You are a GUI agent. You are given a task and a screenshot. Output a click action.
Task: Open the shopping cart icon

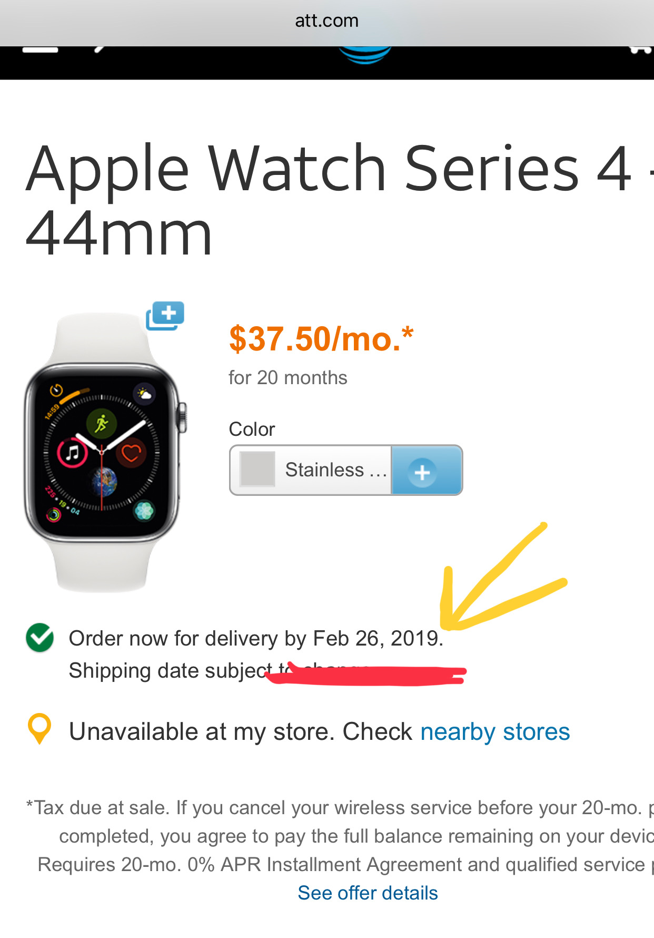click(640, 50)
